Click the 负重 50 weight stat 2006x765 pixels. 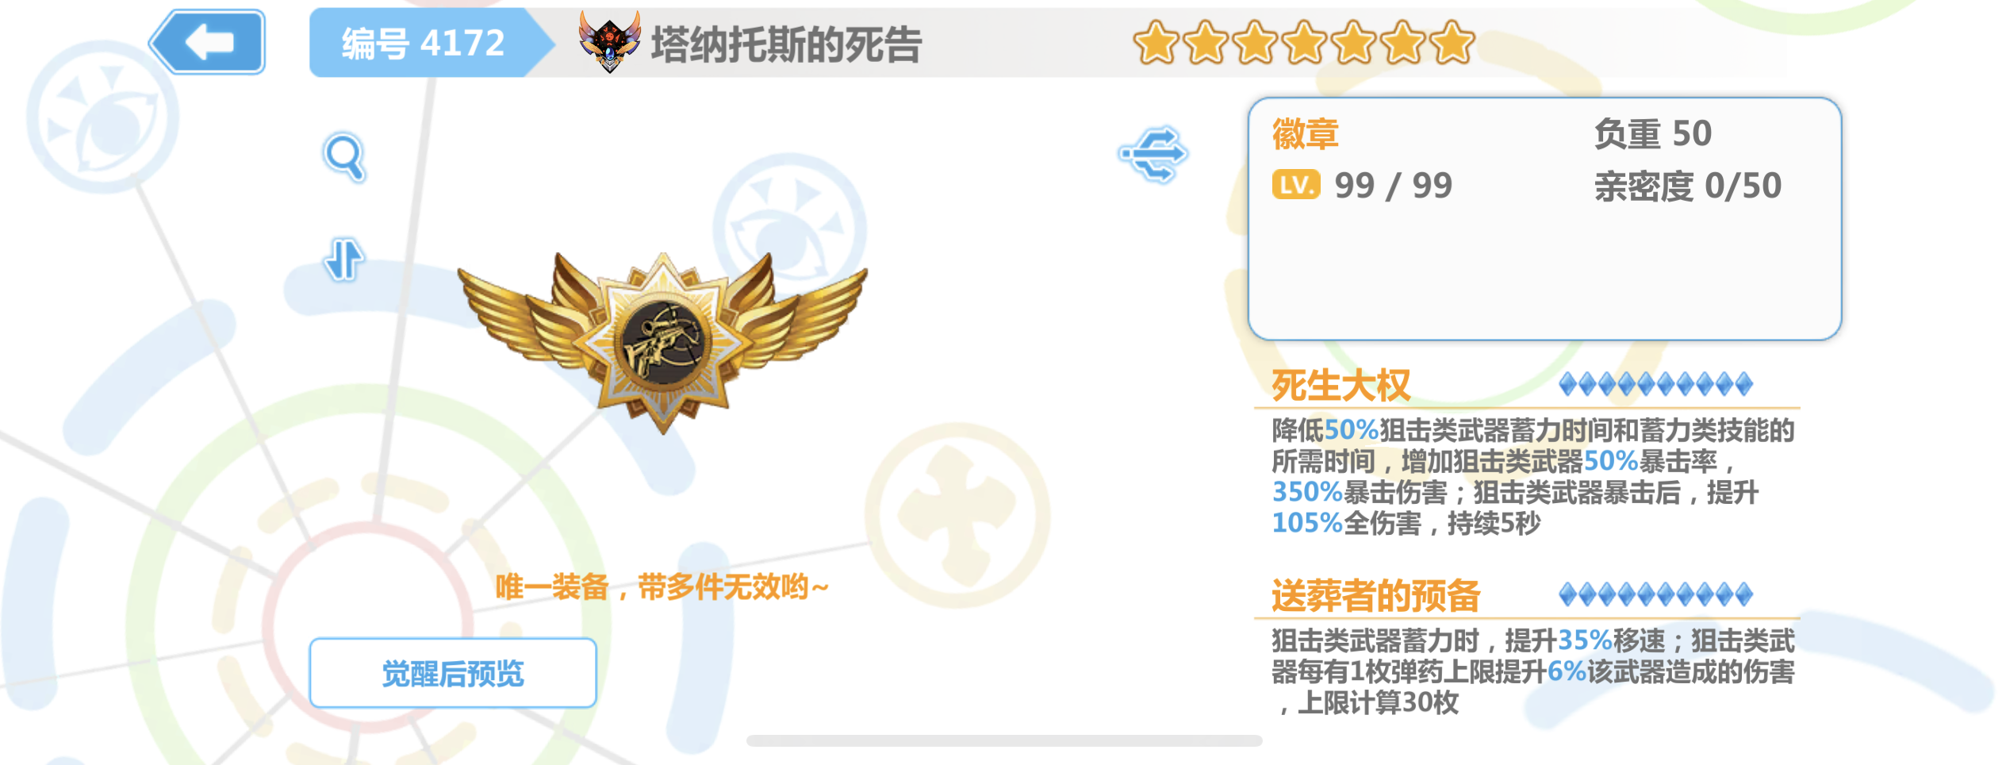tap(1653, 134)
